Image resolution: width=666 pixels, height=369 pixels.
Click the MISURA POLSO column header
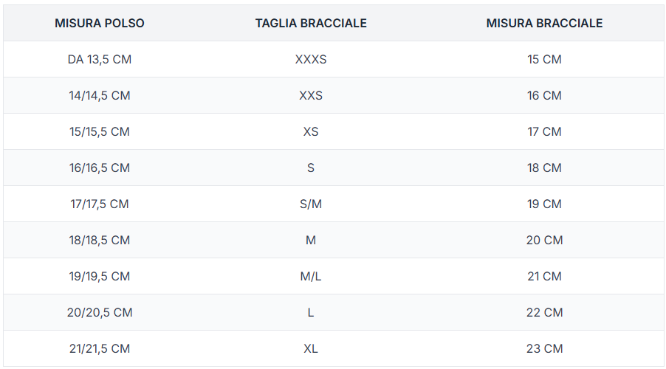pyautogui.click(x=100, y=23)
